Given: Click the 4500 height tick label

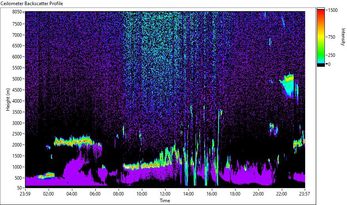Looking at the screenshot, I should coord(17,90).
